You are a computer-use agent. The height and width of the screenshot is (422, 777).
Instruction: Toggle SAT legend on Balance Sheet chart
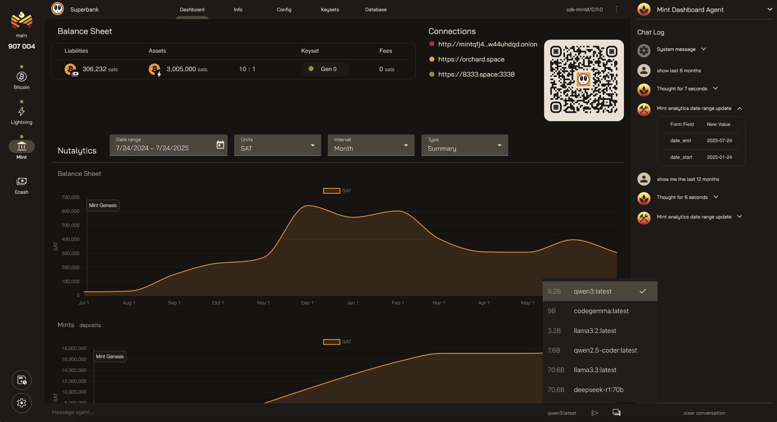tap(331, 191)
